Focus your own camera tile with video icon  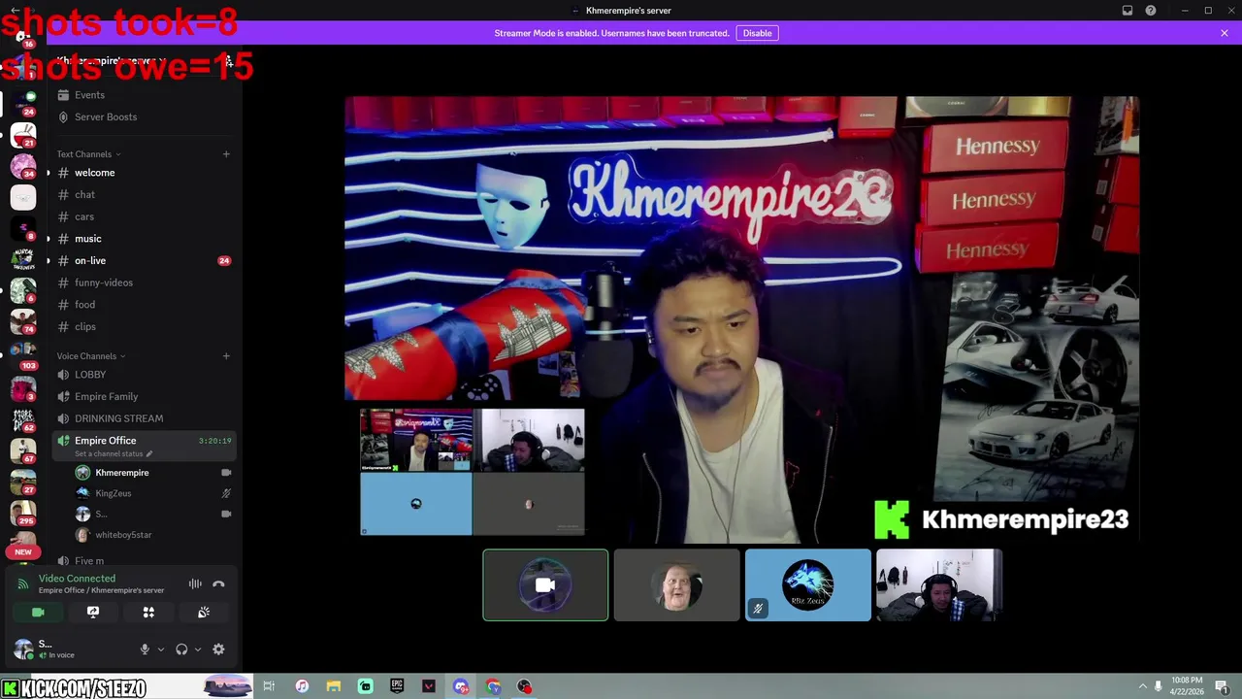tap(545, 584)
